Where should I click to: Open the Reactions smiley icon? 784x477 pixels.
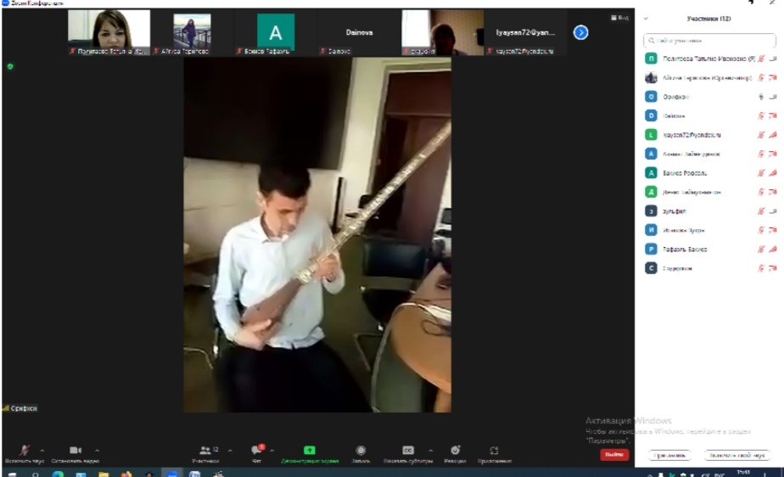455,451
